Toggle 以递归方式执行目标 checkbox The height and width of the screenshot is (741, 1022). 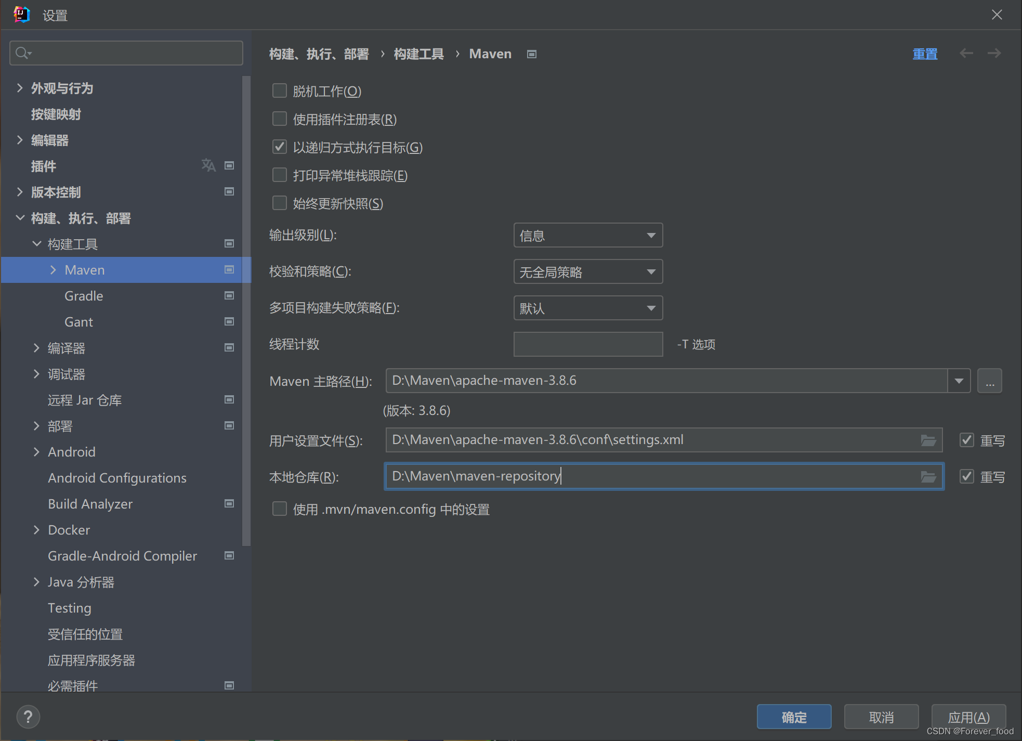pyautogui.click(x=280, y=148)
